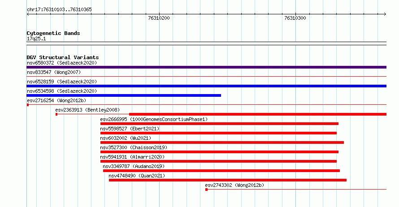
Task: Click the 76310300 ruler position label
Action: (x=295, y=18)
